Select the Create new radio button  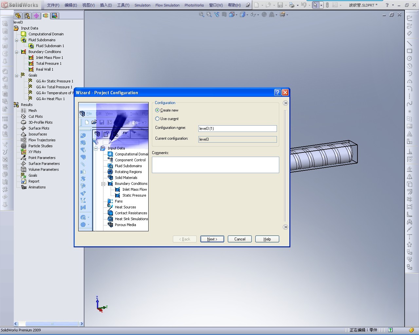157,110
